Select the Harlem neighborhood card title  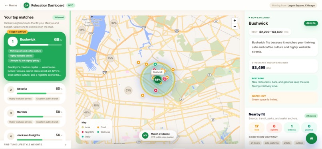click(22, 112)
